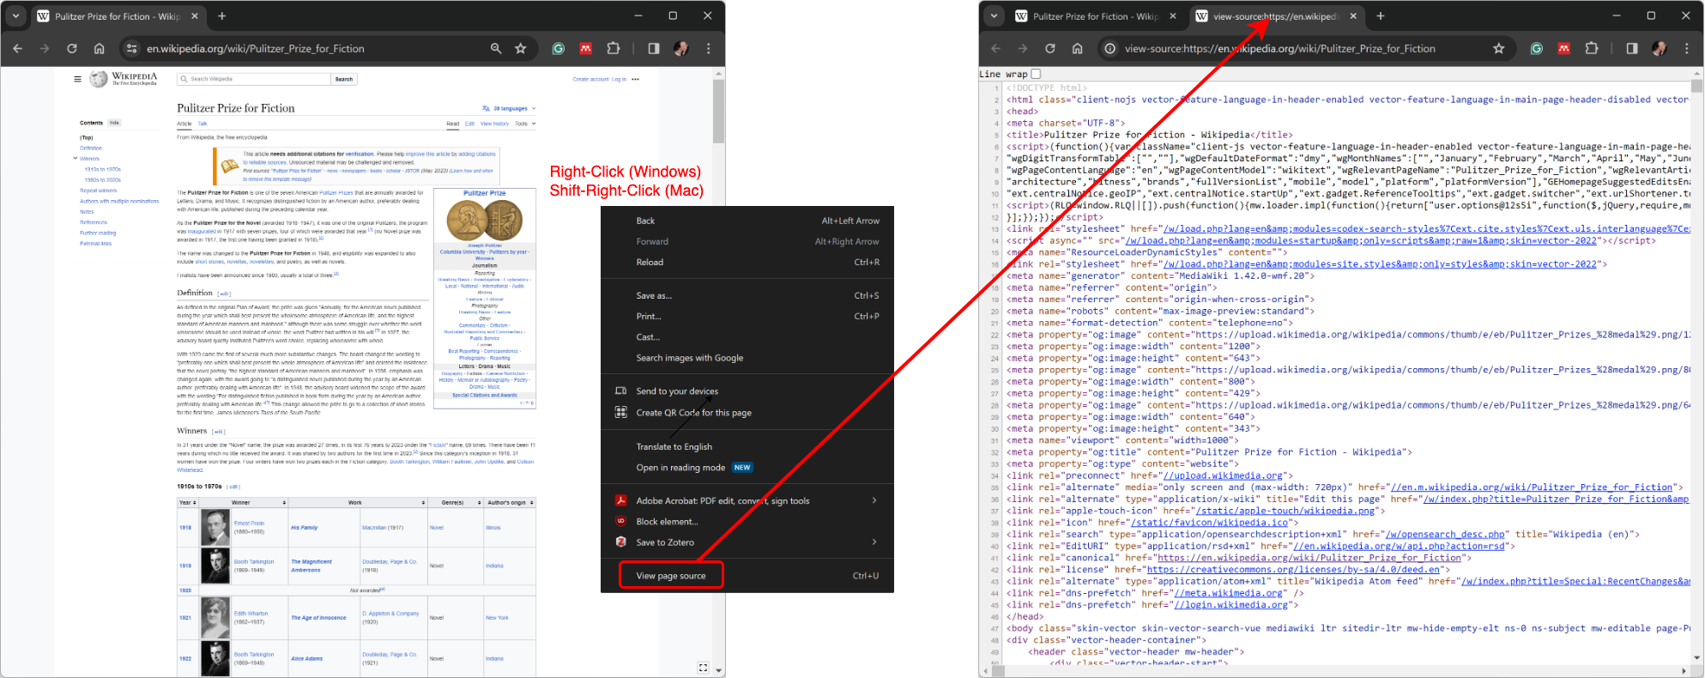This screenshot has height=678, width=1705.
Task: Enable the Line wrap checkbox
Action: click(x=1036, y=75)
